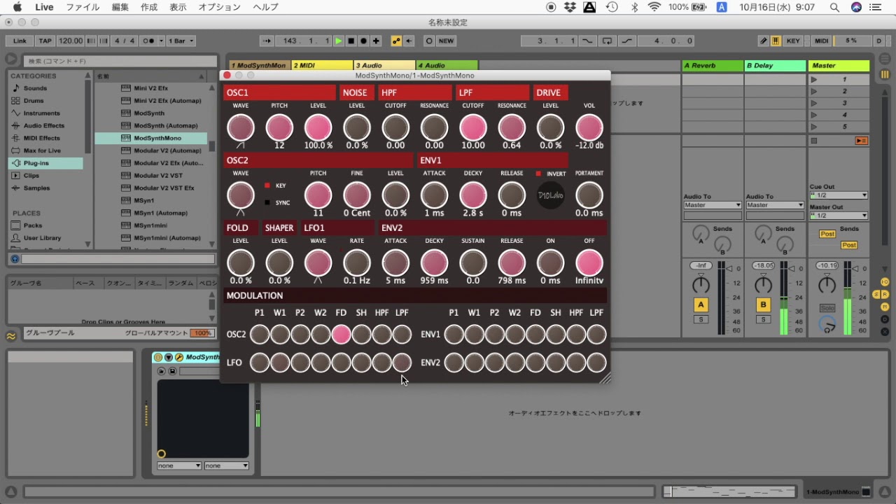This screenshot has height=504, width=896.
Task: Open the オプション menu
Action: [x=219, y=7]
